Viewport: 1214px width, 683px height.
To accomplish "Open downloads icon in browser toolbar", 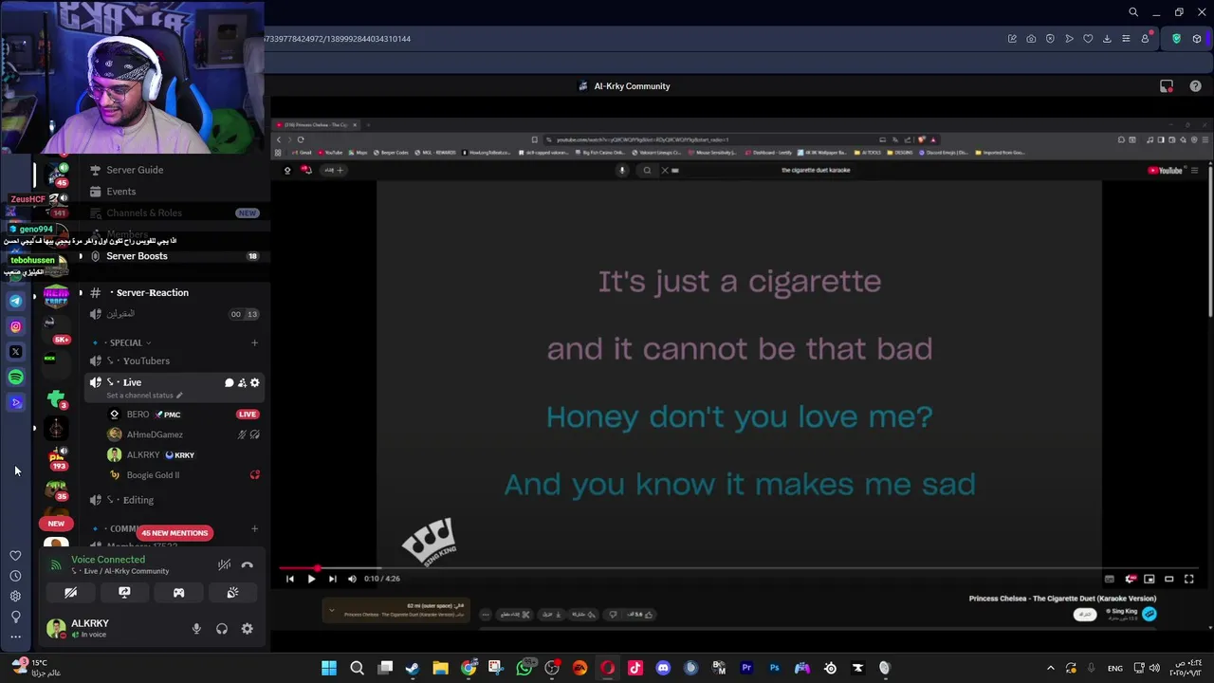I will [x=1107, y=39].
